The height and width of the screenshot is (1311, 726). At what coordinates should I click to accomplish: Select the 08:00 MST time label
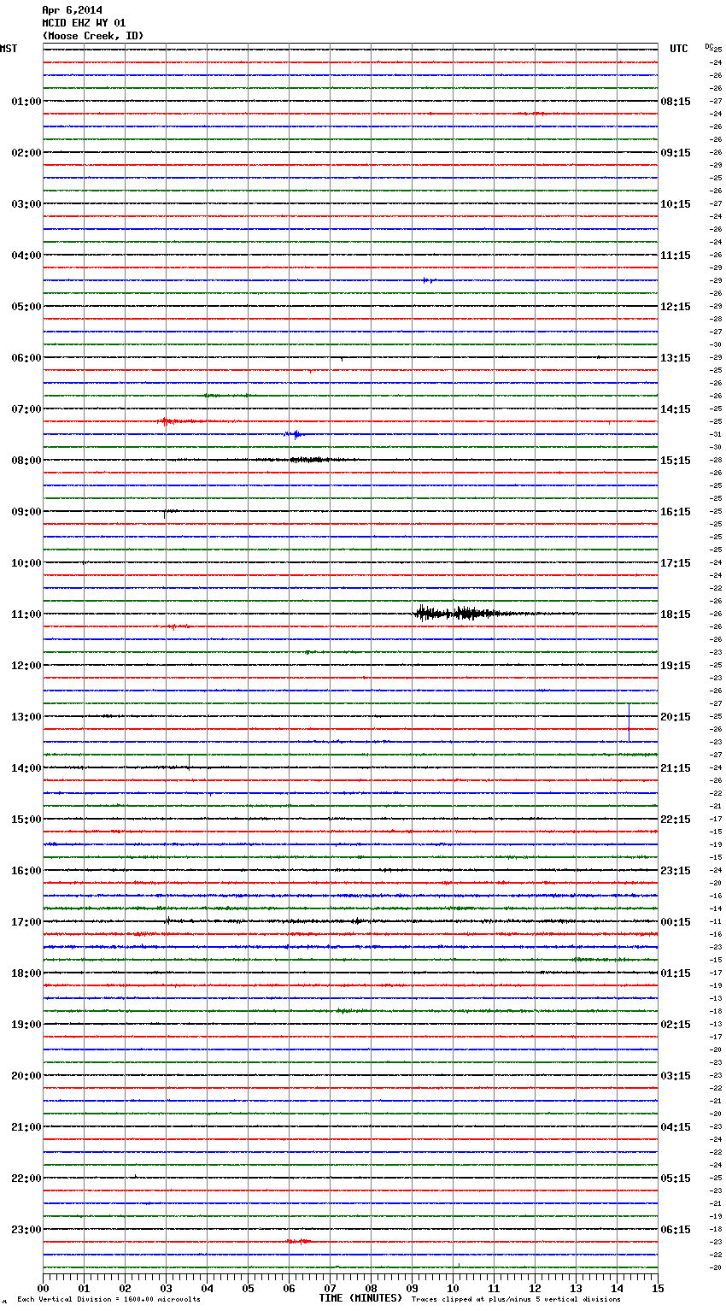tap(26, 461)
